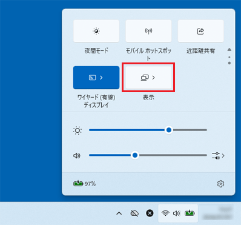
Task: Click the モバイル ホットスポット label text
Action: (x=148, y=55)
